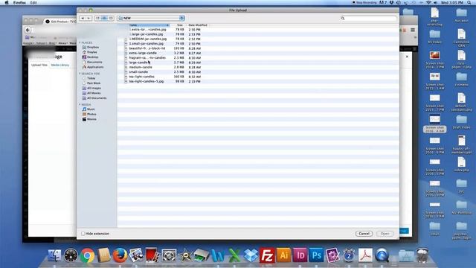This screenshot has height=268, width=476.
Task: Switch to Media Library tab in Firefox window
Action: click(x=59, y=65)
